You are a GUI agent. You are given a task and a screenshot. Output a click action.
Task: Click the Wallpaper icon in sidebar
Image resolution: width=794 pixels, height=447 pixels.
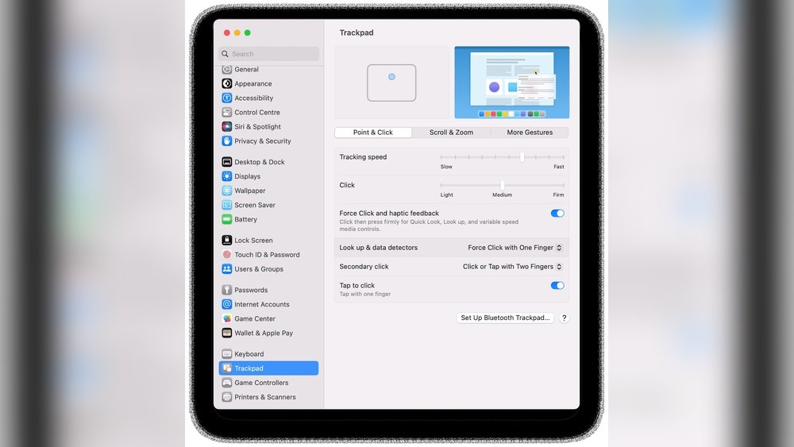[227, 191]
